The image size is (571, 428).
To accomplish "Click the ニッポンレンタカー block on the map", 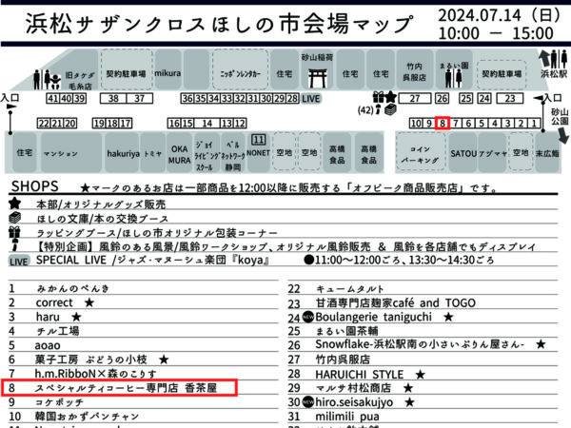I will (x=241, y=69).
